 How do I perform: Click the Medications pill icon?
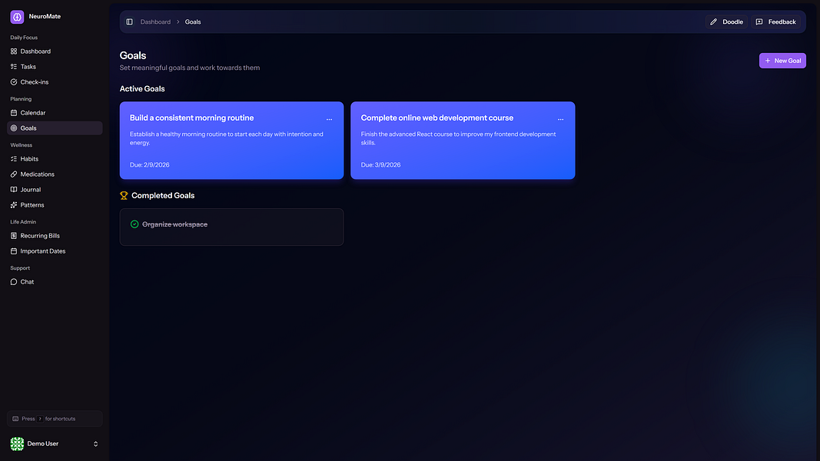[14, 174]
